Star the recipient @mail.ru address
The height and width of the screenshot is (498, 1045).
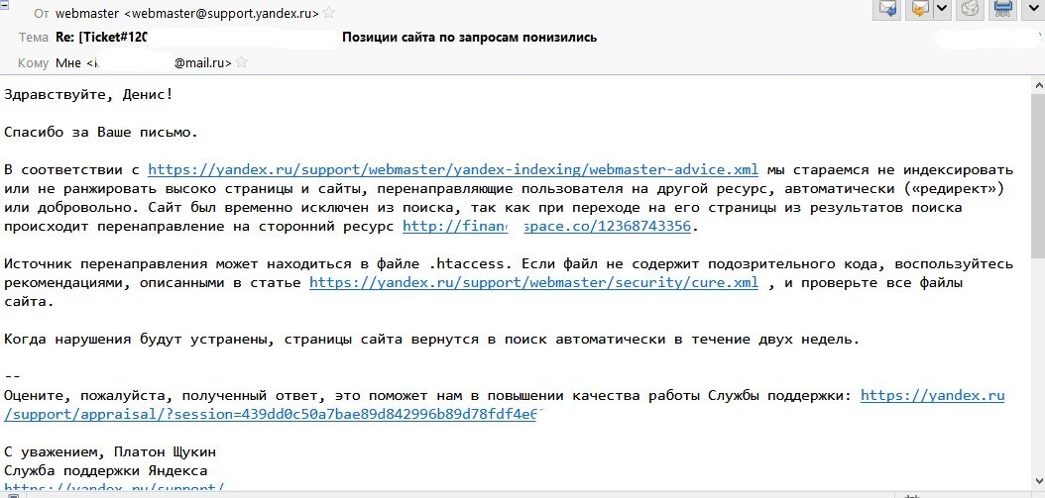[x=241, y=62]
